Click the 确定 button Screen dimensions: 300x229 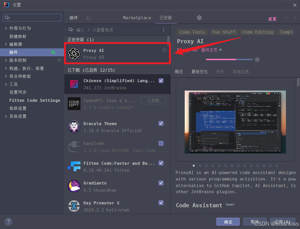point(228,222)
